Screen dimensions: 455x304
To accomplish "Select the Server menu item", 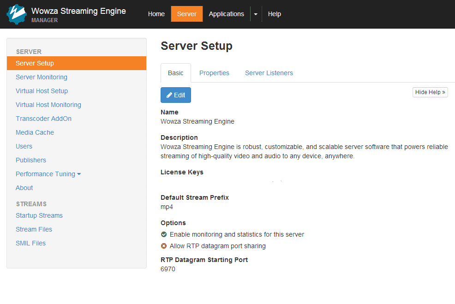I will (x=187, y=14).
